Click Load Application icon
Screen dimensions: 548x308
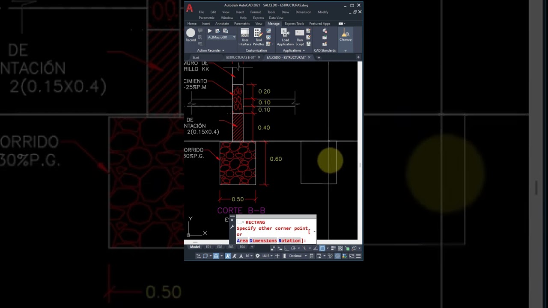[285, 37]
